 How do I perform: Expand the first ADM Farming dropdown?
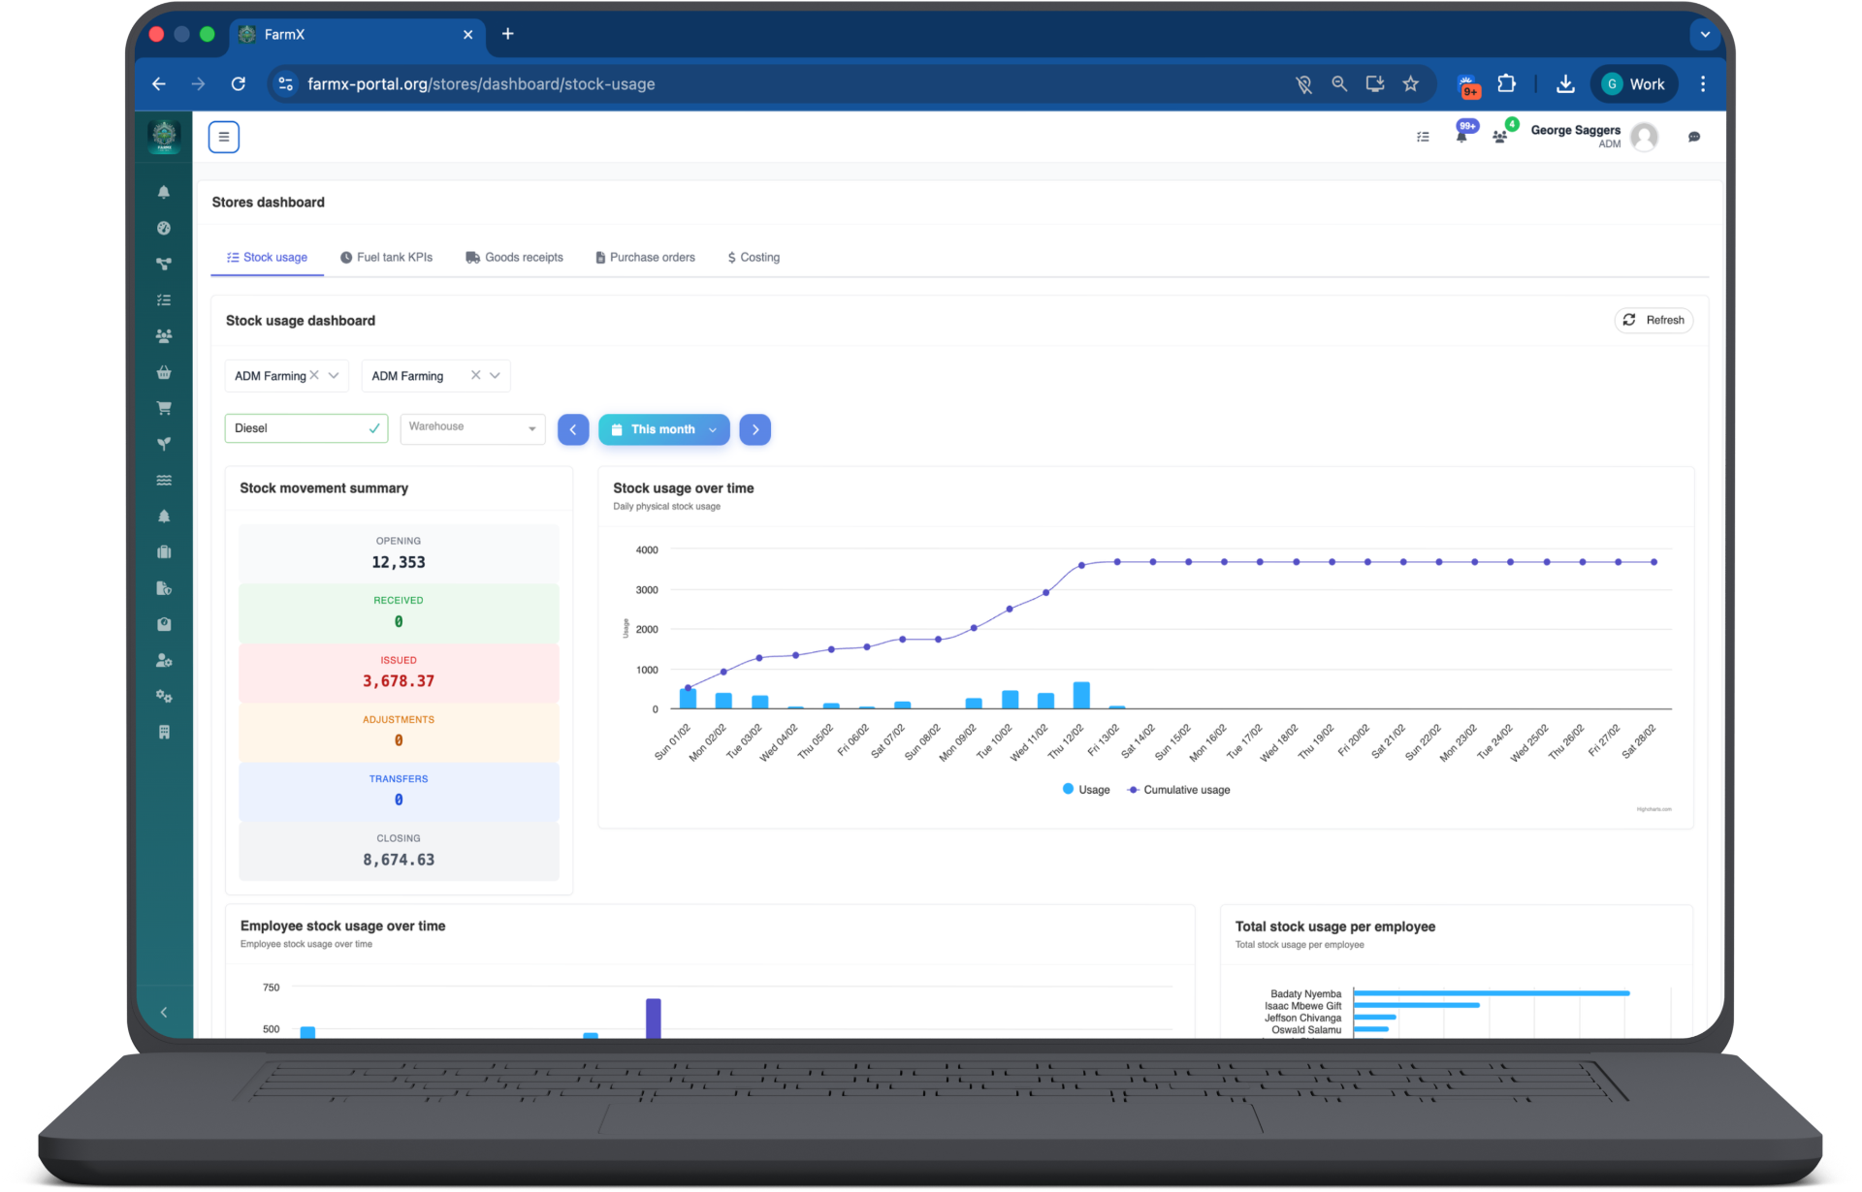(x=334, y=376)
